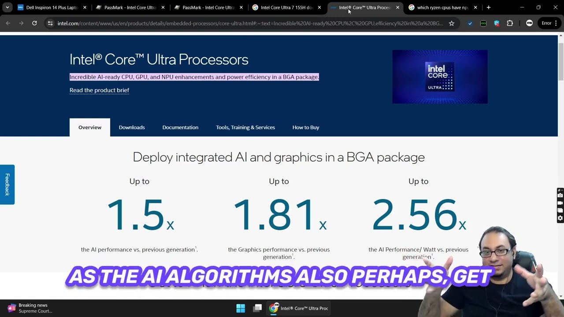
Task: Click the page vertical scrollbar thumb
Action: (561, 62)
